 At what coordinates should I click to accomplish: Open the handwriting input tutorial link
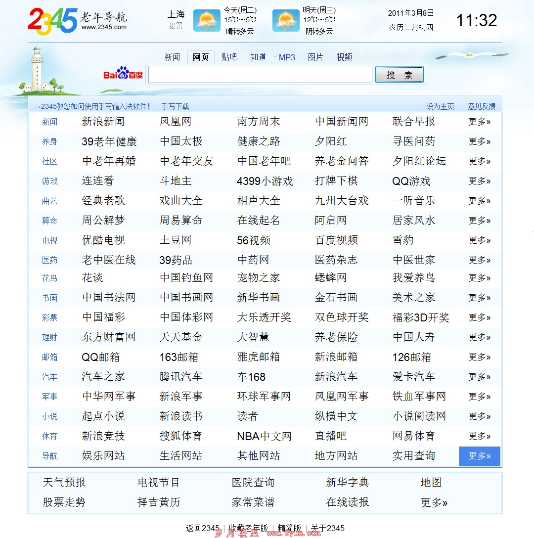point(92,106)
